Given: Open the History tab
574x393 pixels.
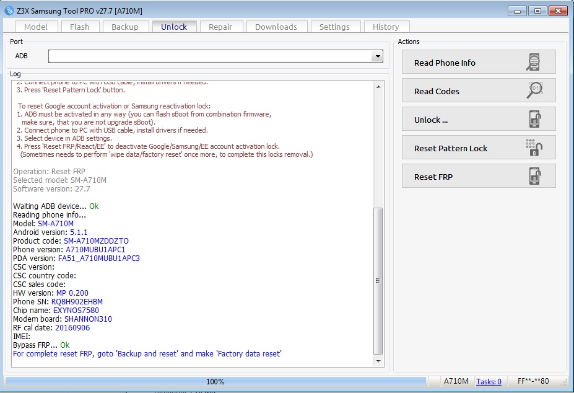Looking at the screenshot, I should 386,27.
